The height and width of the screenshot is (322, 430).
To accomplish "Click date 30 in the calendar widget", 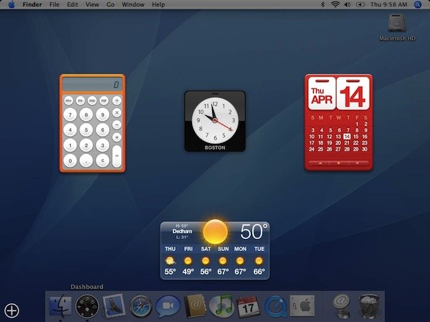I will [x=365, y=150].
